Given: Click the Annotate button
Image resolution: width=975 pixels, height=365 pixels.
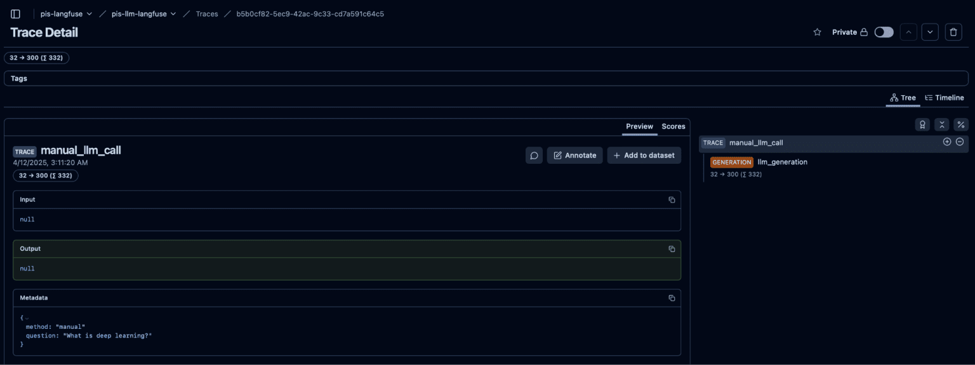Looking at the screenshot, I should point(574,156).
